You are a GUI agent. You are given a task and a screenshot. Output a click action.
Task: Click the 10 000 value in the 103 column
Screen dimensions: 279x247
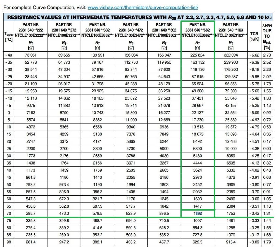tap(231, 149)
